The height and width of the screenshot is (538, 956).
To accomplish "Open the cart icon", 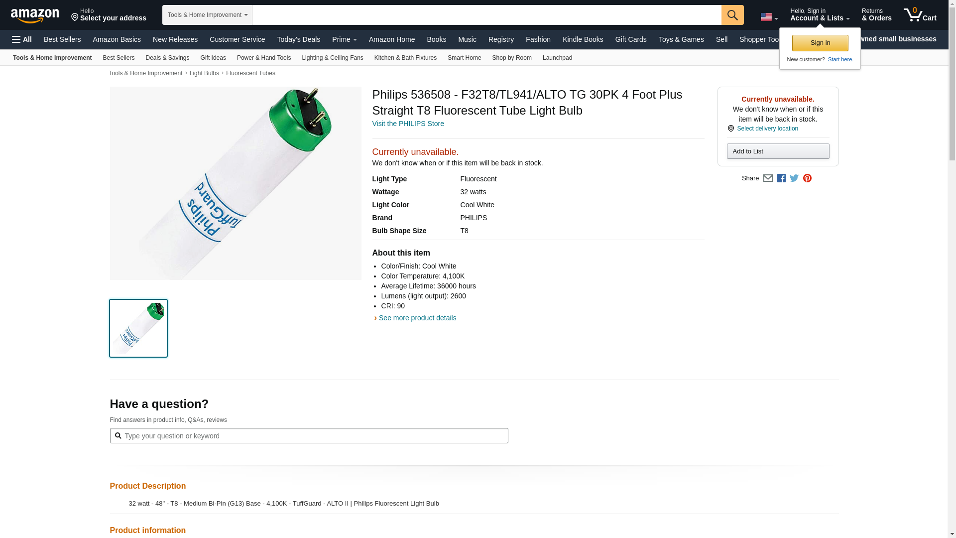I will (920, 15).
